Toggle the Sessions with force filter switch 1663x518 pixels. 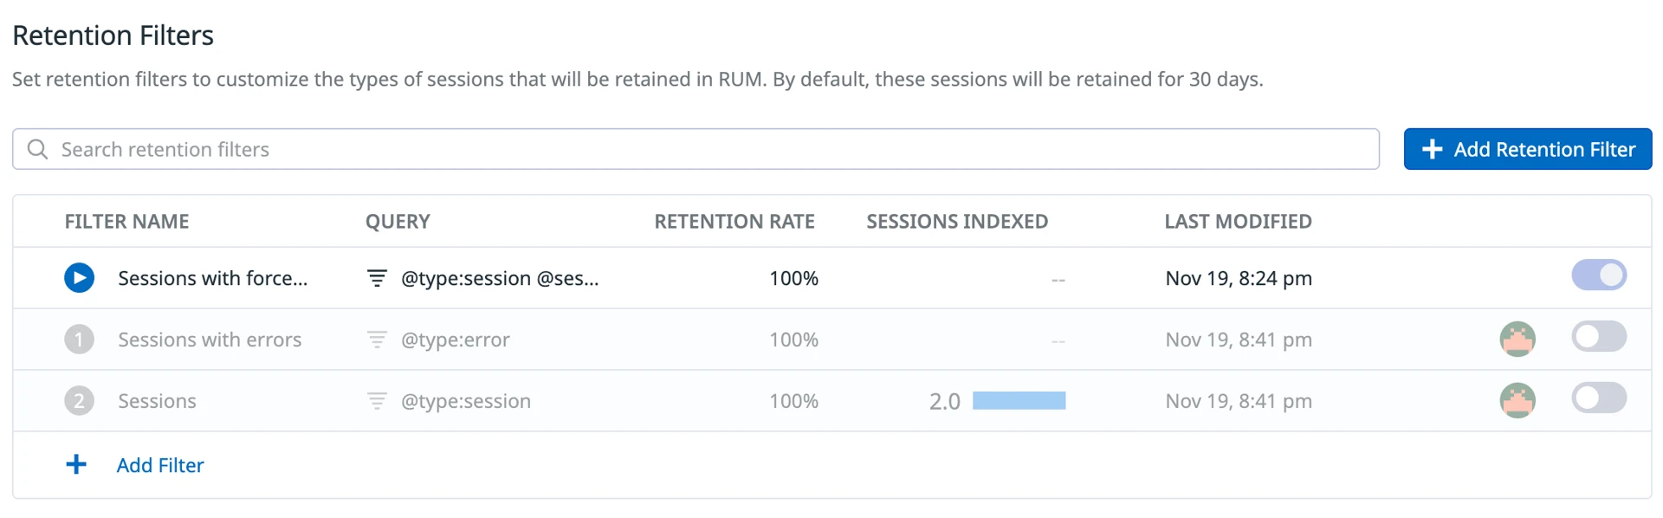(x=1599, y=275)
